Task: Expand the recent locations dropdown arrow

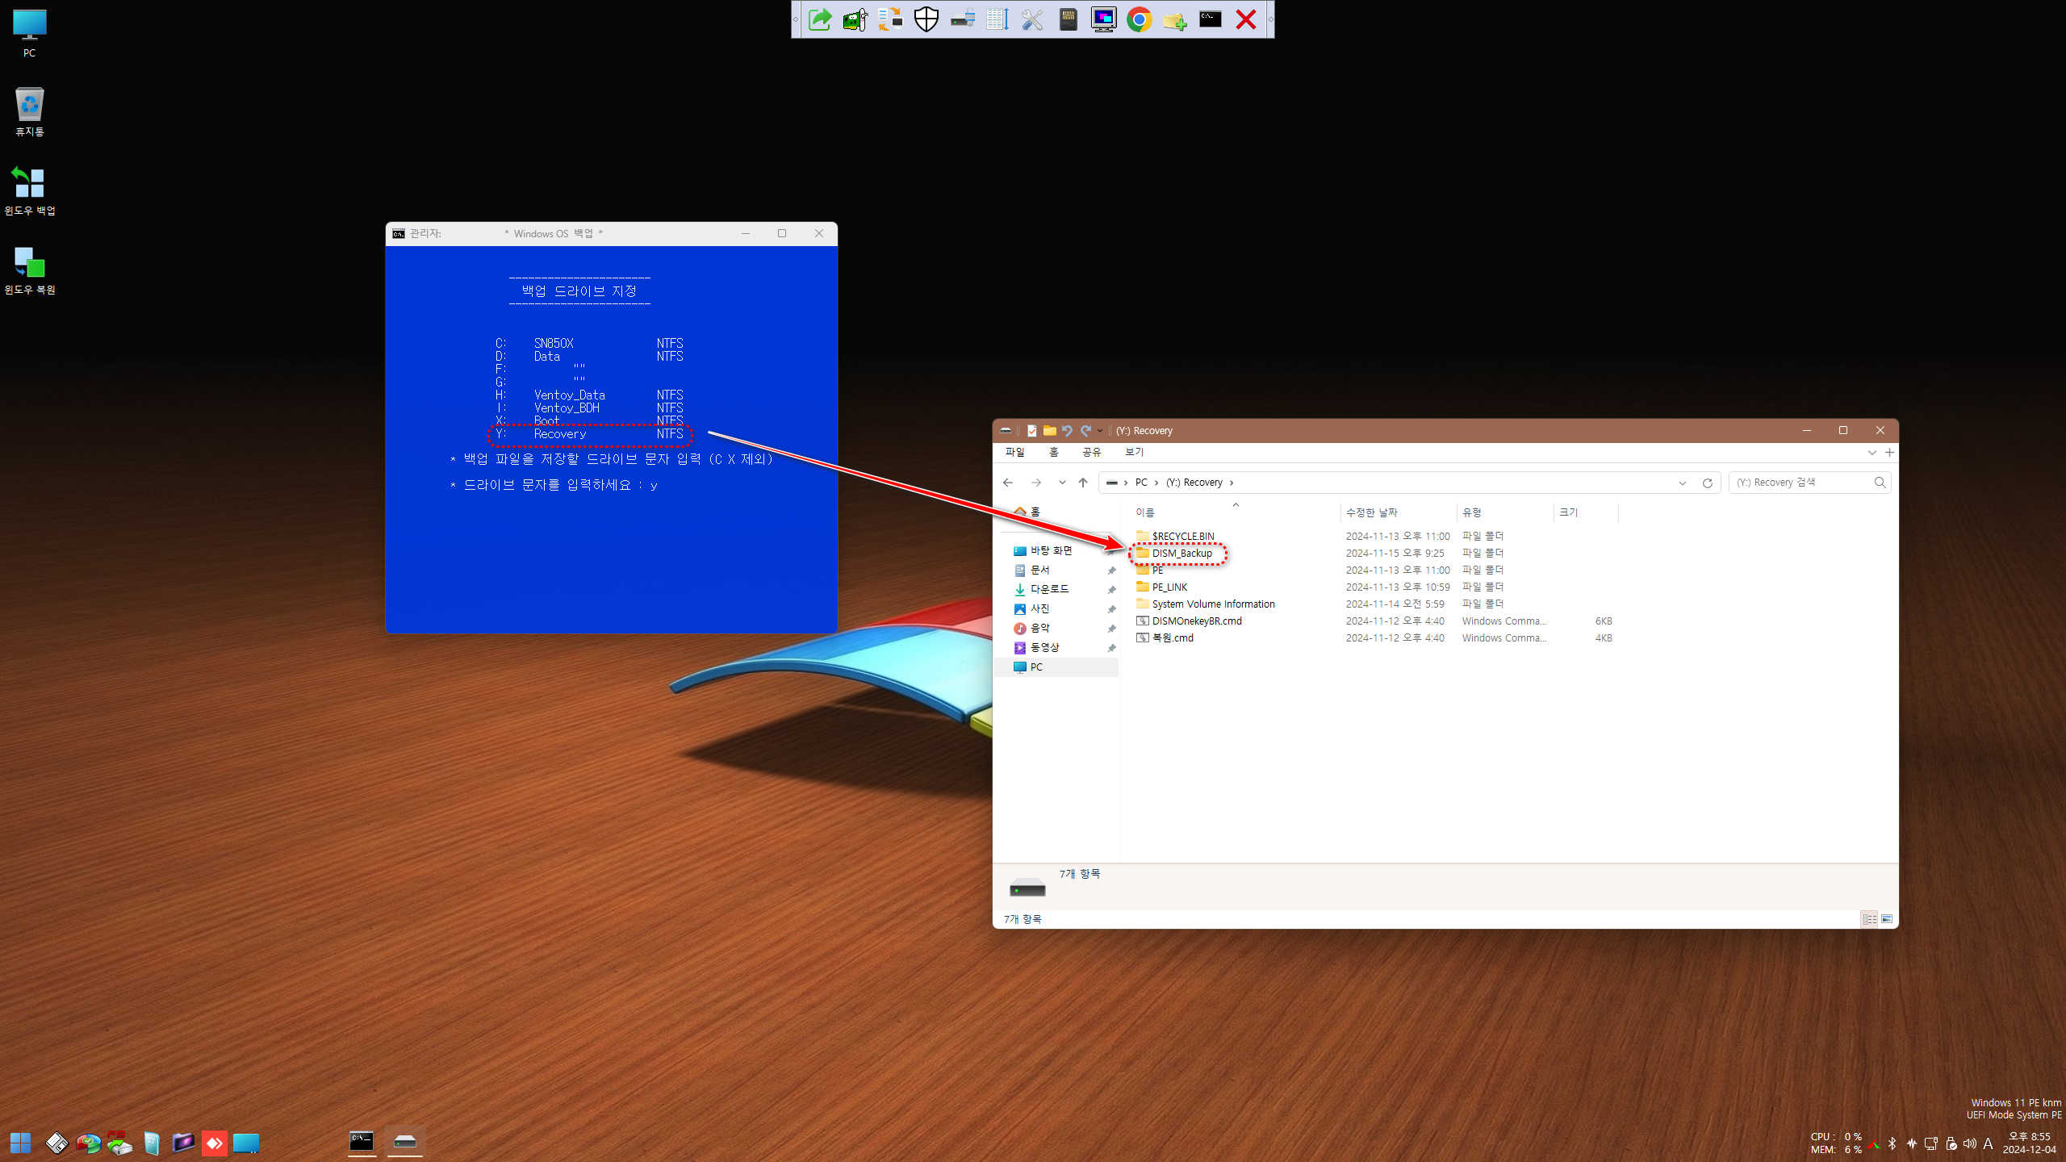Action: point(1062,483)
